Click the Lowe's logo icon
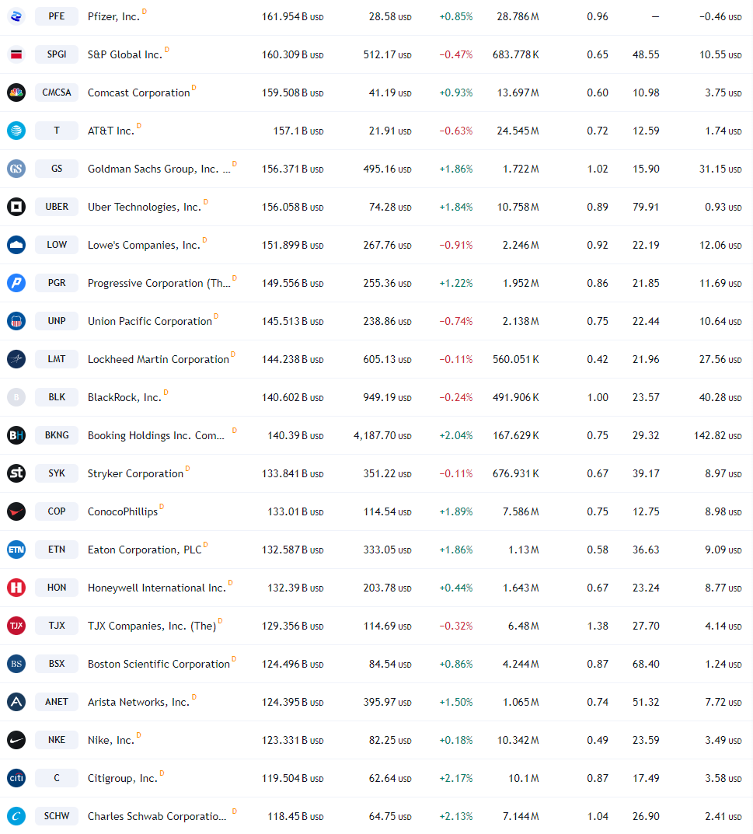 pyautogui.click(x=16, y=245)
